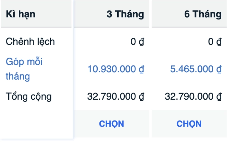229x143 pixels.
Task: Open the Góp mỗi tháng link
Action: [x=24, y=69]
